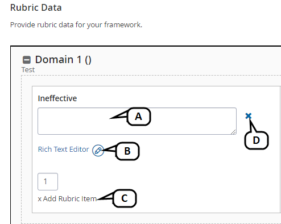Open the Rich Text Editor pencil icon

98,151
